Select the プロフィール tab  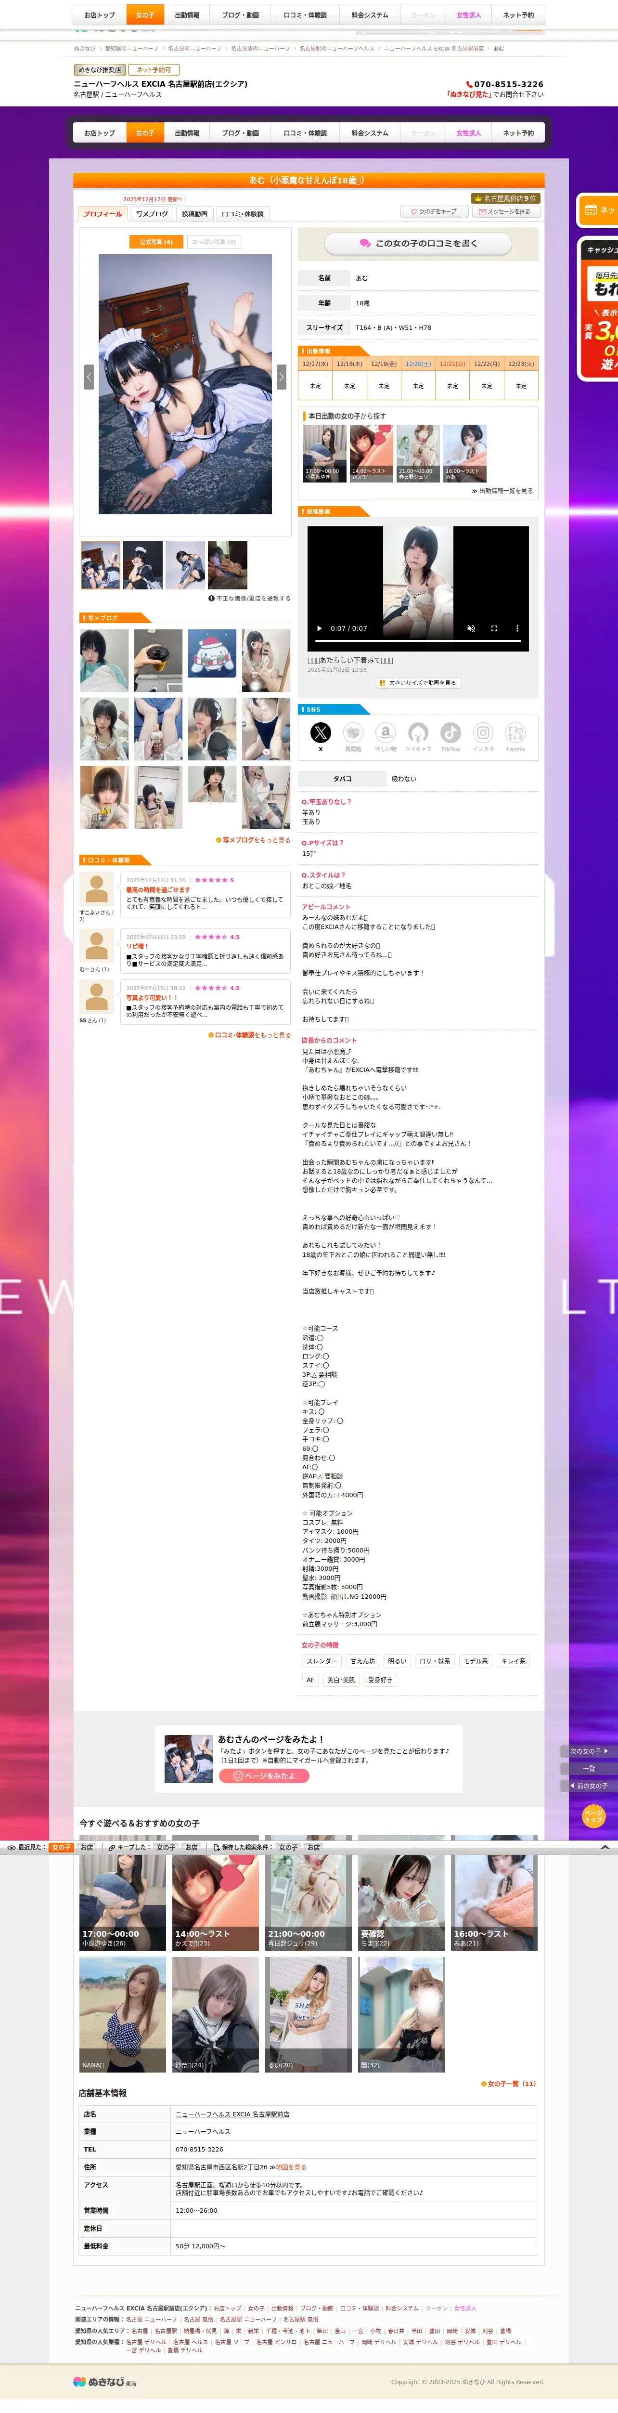pyautogui.click(x=102, y=214)
